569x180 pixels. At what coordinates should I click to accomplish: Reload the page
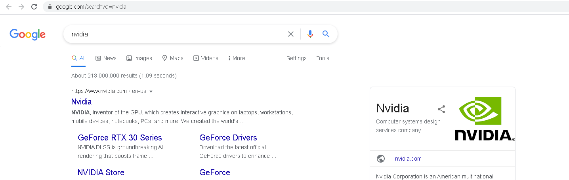point(34,7)
